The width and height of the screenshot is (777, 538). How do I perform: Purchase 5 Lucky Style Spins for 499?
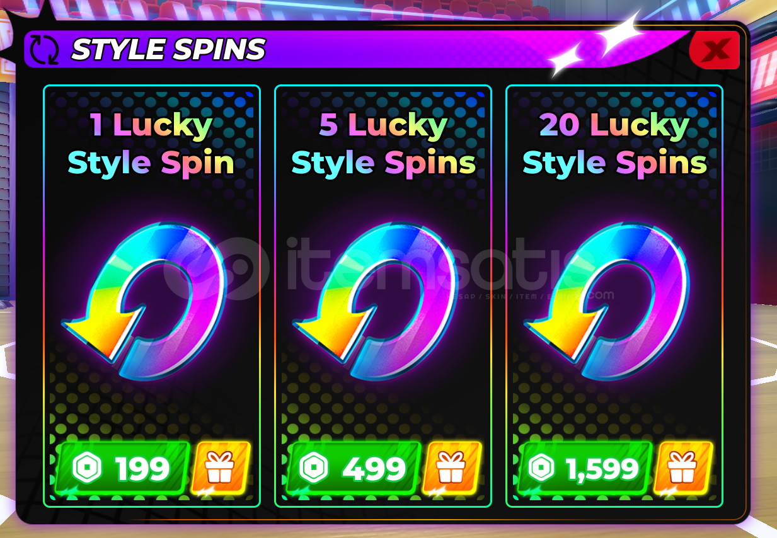click(354, 468)
